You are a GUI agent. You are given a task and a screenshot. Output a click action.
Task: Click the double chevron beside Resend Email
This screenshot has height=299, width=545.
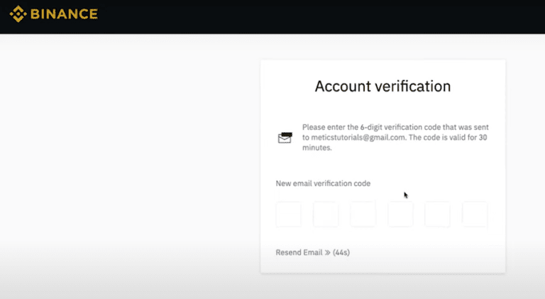[x=327, y=252]
